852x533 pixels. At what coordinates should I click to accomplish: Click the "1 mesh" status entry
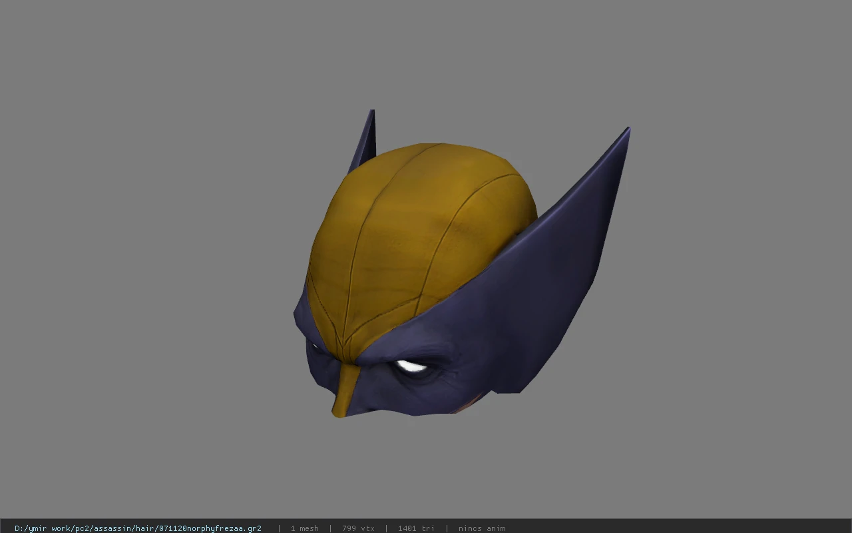point(304,528)
